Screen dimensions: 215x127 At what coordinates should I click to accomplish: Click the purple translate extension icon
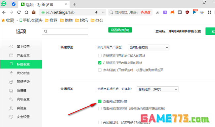point(165,12)
